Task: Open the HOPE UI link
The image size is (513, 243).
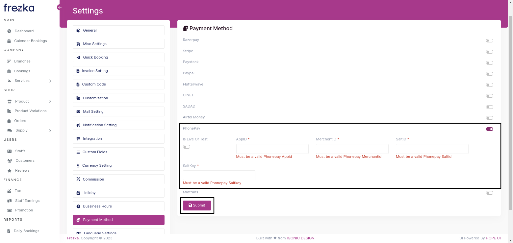Action: pos(493,238)
